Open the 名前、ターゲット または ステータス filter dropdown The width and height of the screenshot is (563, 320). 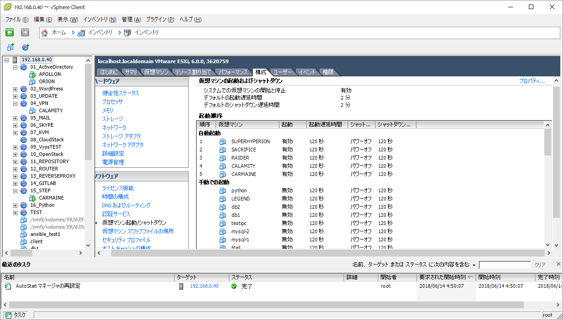click(474, 264)
